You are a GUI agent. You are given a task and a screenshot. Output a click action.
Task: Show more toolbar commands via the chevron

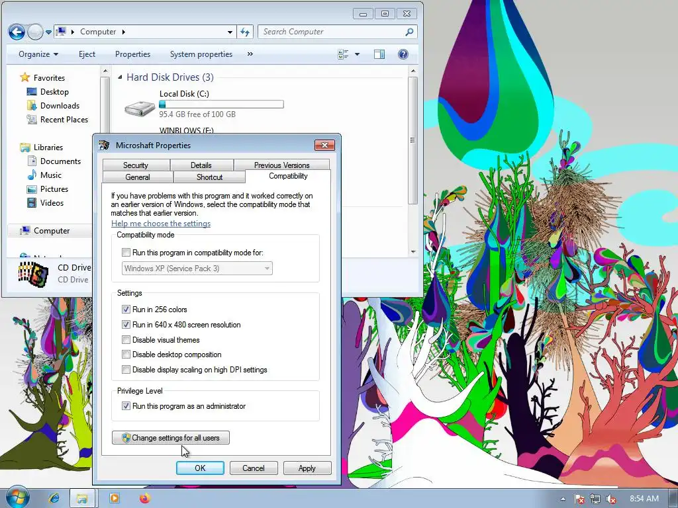coord(250,54)
